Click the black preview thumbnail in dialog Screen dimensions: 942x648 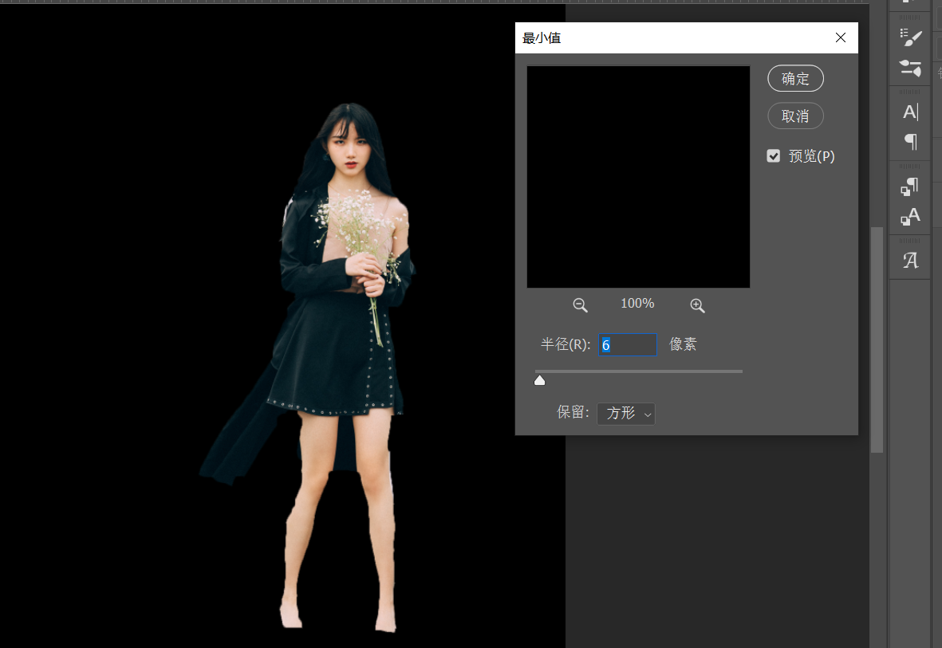[638, 176]
